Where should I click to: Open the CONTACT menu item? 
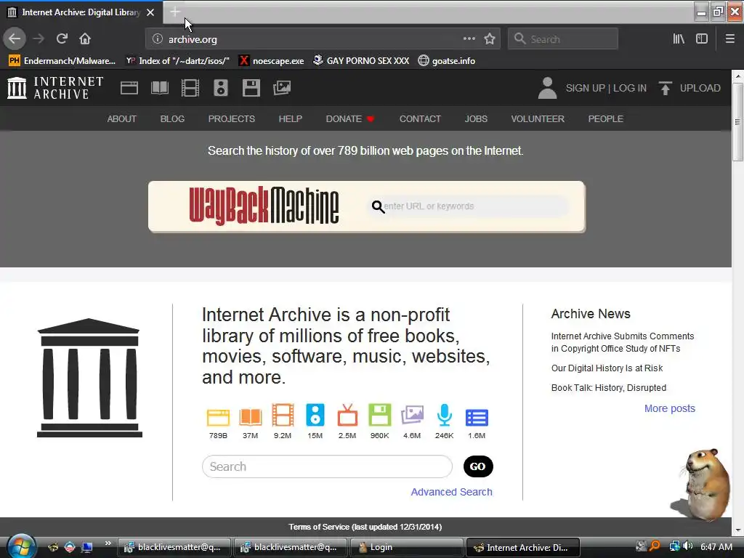[420, 119]
